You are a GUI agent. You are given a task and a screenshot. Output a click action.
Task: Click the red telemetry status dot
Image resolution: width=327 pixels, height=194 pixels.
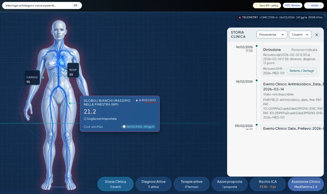[x=240, y=17]
